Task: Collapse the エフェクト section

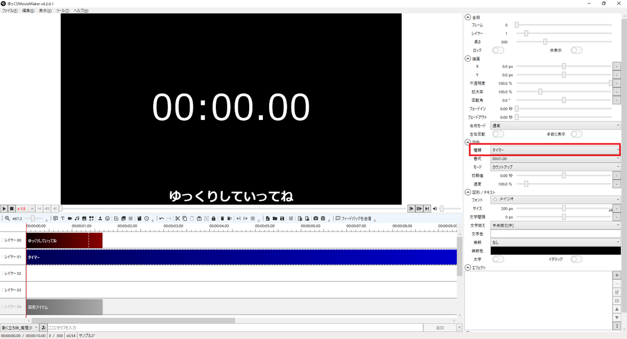Action: click(x=468, y=268)
